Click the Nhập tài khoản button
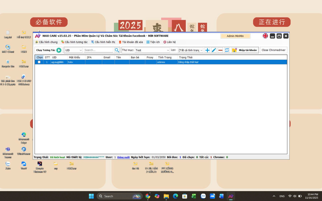 pos(245,50)
